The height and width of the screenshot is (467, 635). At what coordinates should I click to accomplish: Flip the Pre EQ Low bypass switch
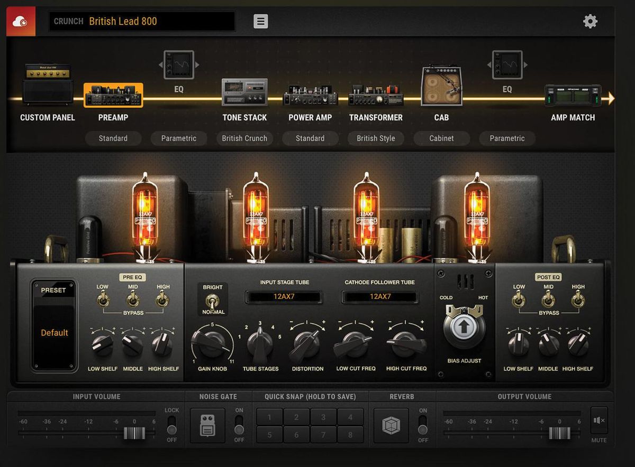[103, 301]
